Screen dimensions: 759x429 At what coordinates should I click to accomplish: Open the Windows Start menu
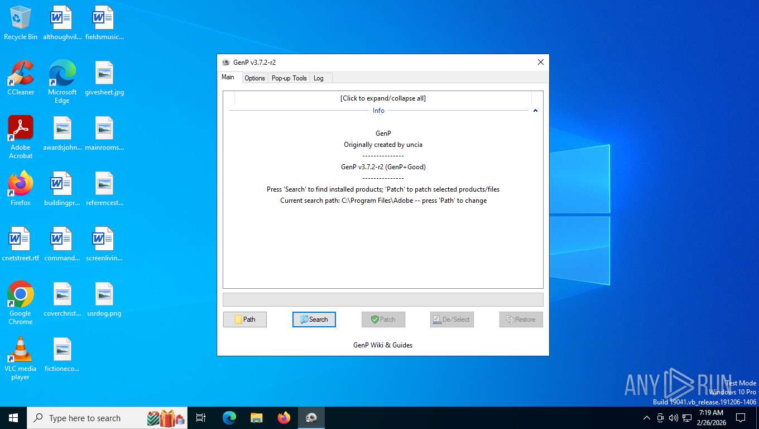tap(13, 418)
